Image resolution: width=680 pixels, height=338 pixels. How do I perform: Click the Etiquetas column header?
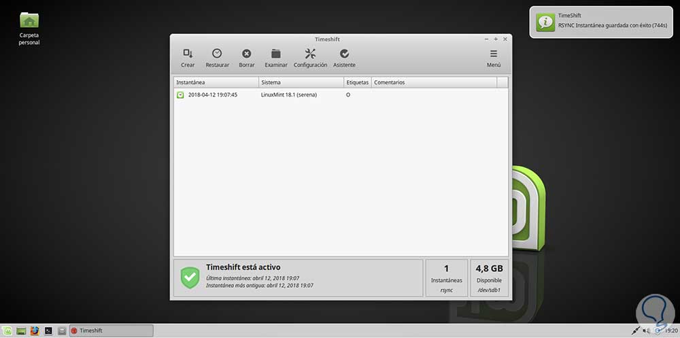pyautogui.click(x=358, y=82)
